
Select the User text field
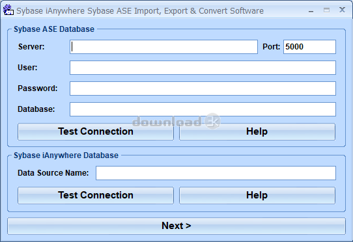click(x=203, y=68)
